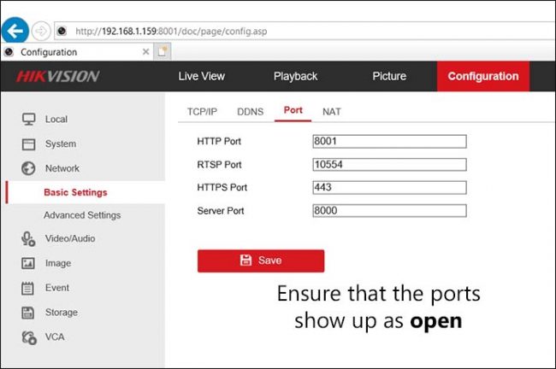Click the Video/Audio microphone icon
The image size is (556, 369).
coord(28,238)
